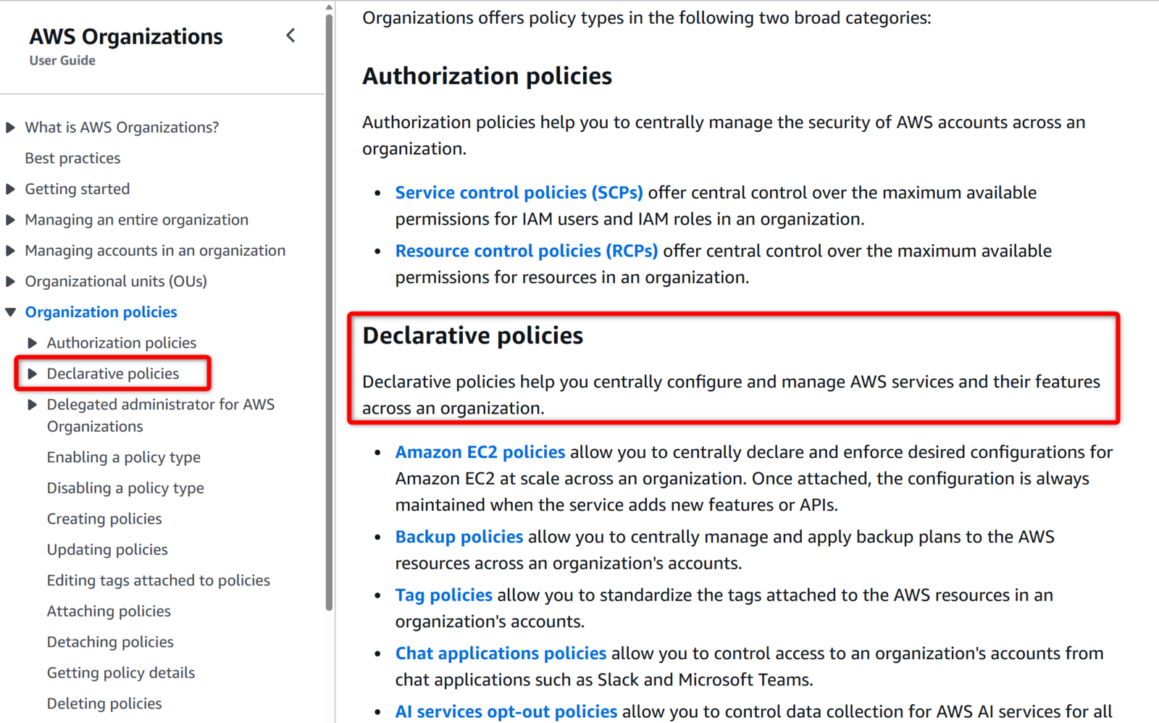
Task: Expand Managing accounts in an organization arrow
Action: tap(10, 251)
